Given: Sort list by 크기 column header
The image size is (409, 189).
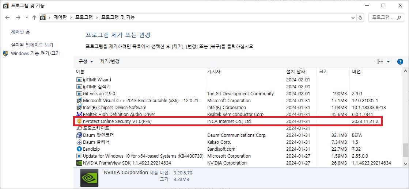Looking at the screenshot, I should [333, 72].
